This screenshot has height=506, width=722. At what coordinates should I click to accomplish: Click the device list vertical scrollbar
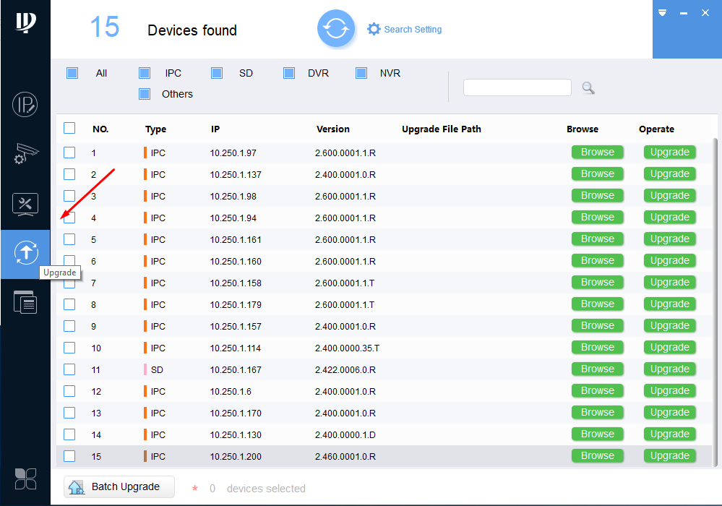coord(715,301)
